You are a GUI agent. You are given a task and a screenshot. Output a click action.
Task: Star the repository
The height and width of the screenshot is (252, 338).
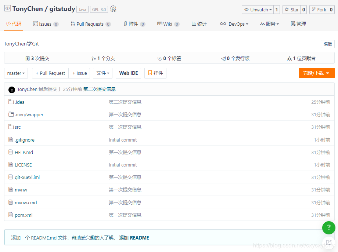click(292, 10)
